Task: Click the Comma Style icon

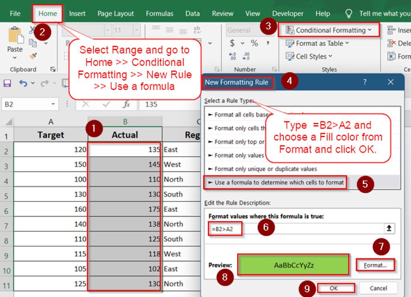Action: pyautogui.click(x=268, y=43)
